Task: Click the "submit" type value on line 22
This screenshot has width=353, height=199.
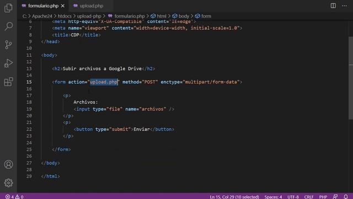Action: pos(120,129)
